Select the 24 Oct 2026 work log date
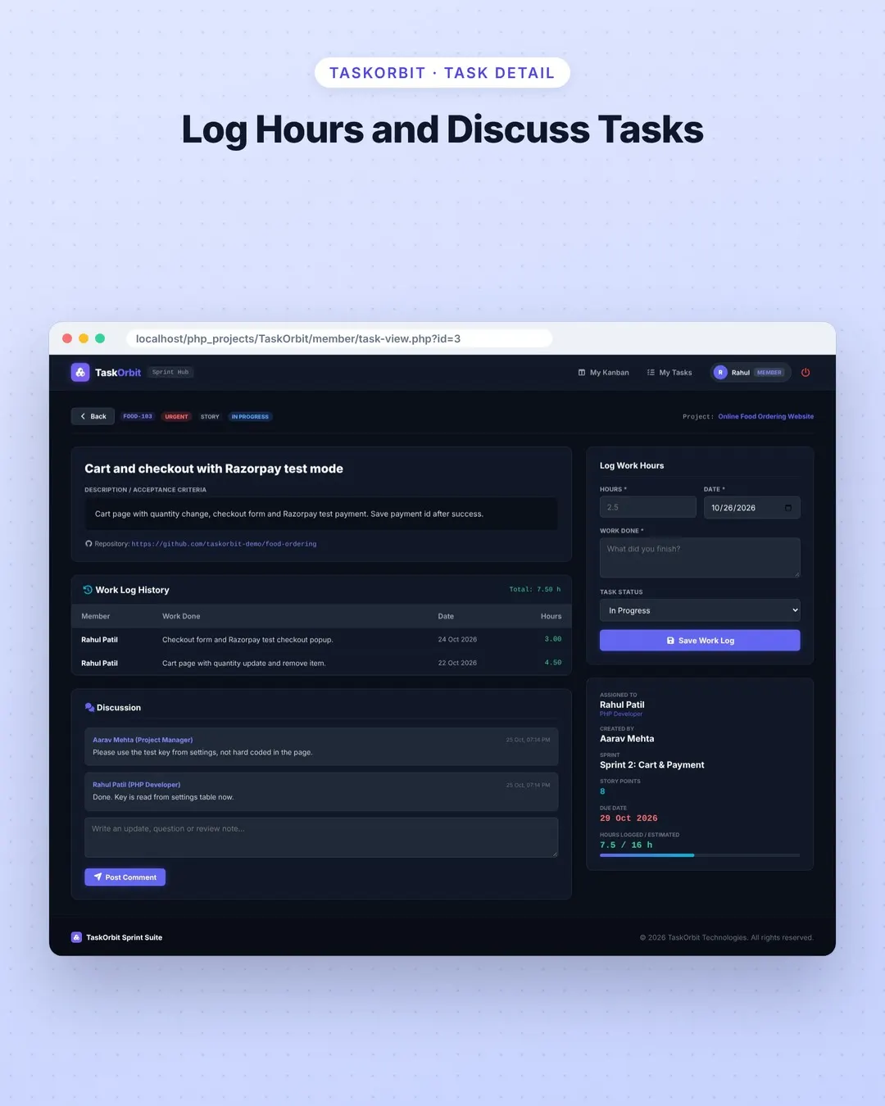Screen dimensions: 885x1106 pos(457,640)
